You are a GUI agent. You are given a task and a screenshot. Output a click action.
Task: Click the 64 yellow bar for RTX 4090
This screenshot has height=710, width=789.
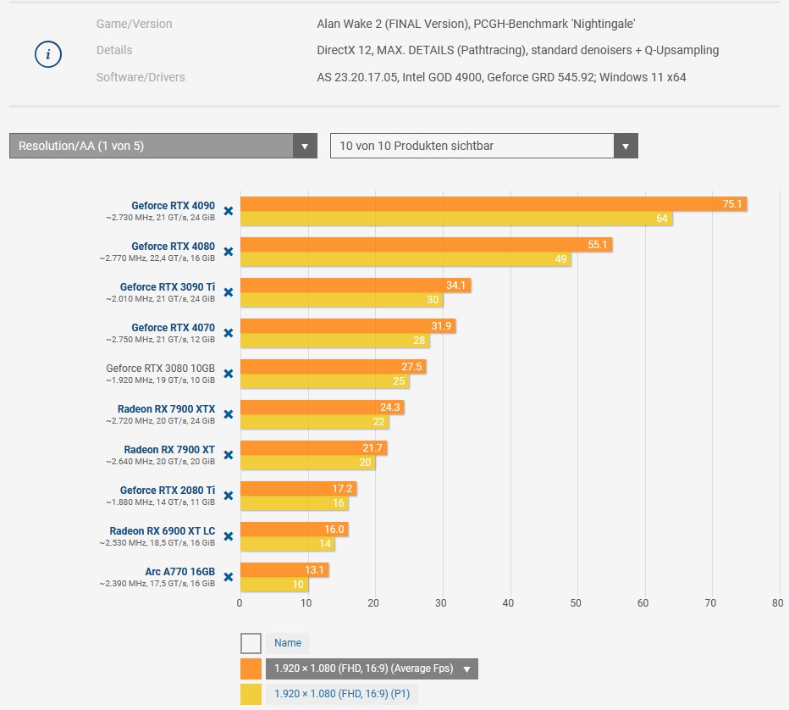click(456, 219)
